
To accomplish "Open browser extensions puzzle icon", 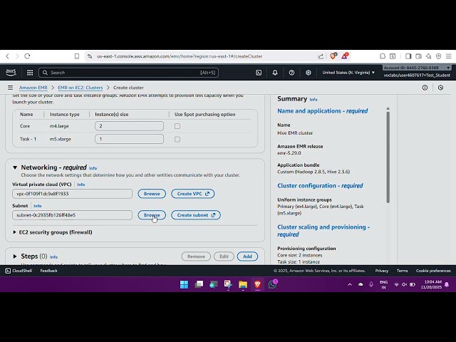I will 383,56.
